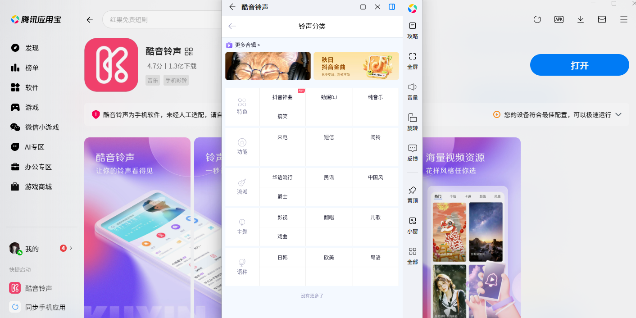Open 华语流行 genre

tap(282, 177)
